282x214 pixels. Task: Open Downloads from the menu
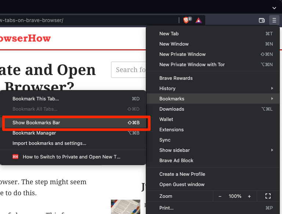171,109
